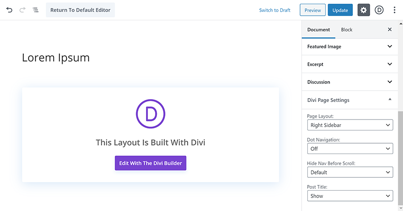The image size is (403, 211).
Task: Open the block navigation list icon
Action: pos(36,10)
